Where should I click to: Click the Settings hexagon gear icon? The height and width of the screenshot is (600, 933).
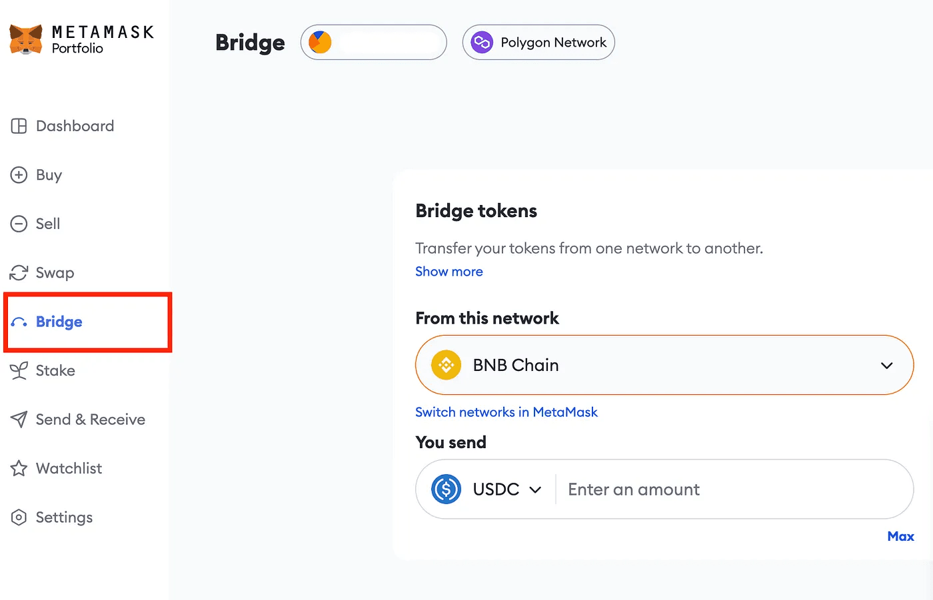pos(19,517)
